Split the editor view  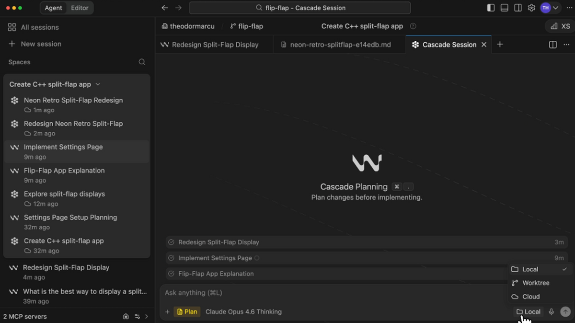553,45
